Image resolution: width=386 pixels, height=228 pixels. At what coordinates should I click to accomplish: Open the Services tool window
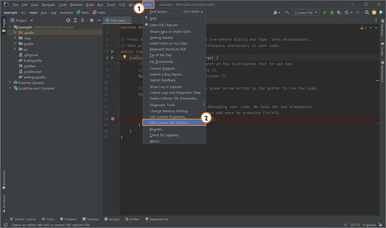pos(112,219)
